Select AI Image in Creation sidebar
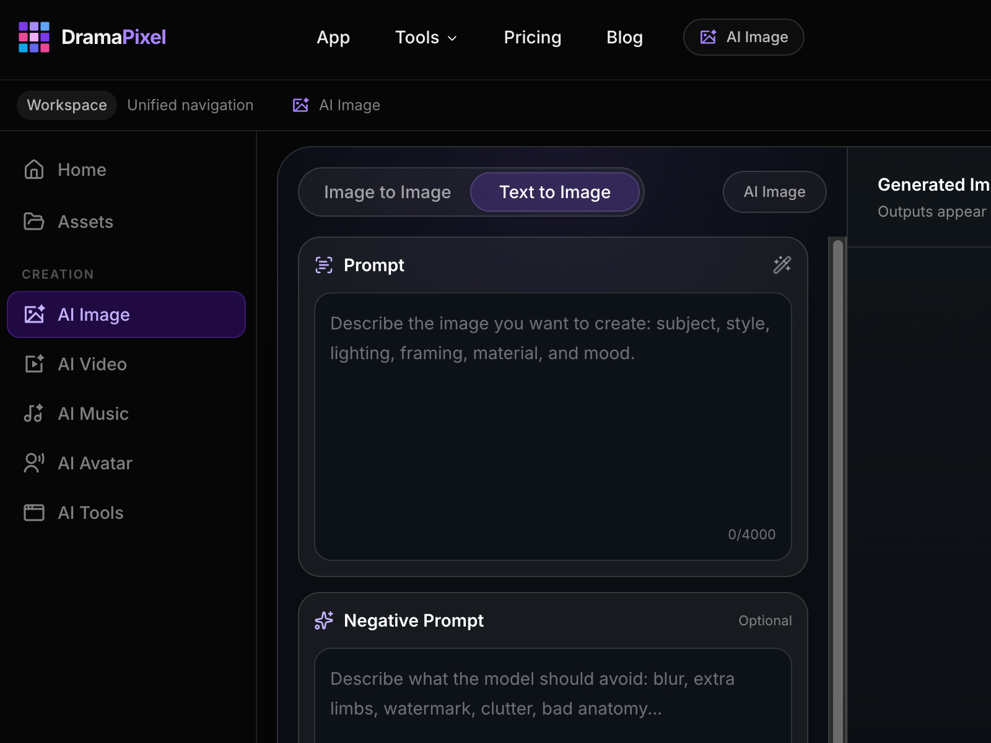991x743 pixels. pyautogui.click(x=126, y=315)
